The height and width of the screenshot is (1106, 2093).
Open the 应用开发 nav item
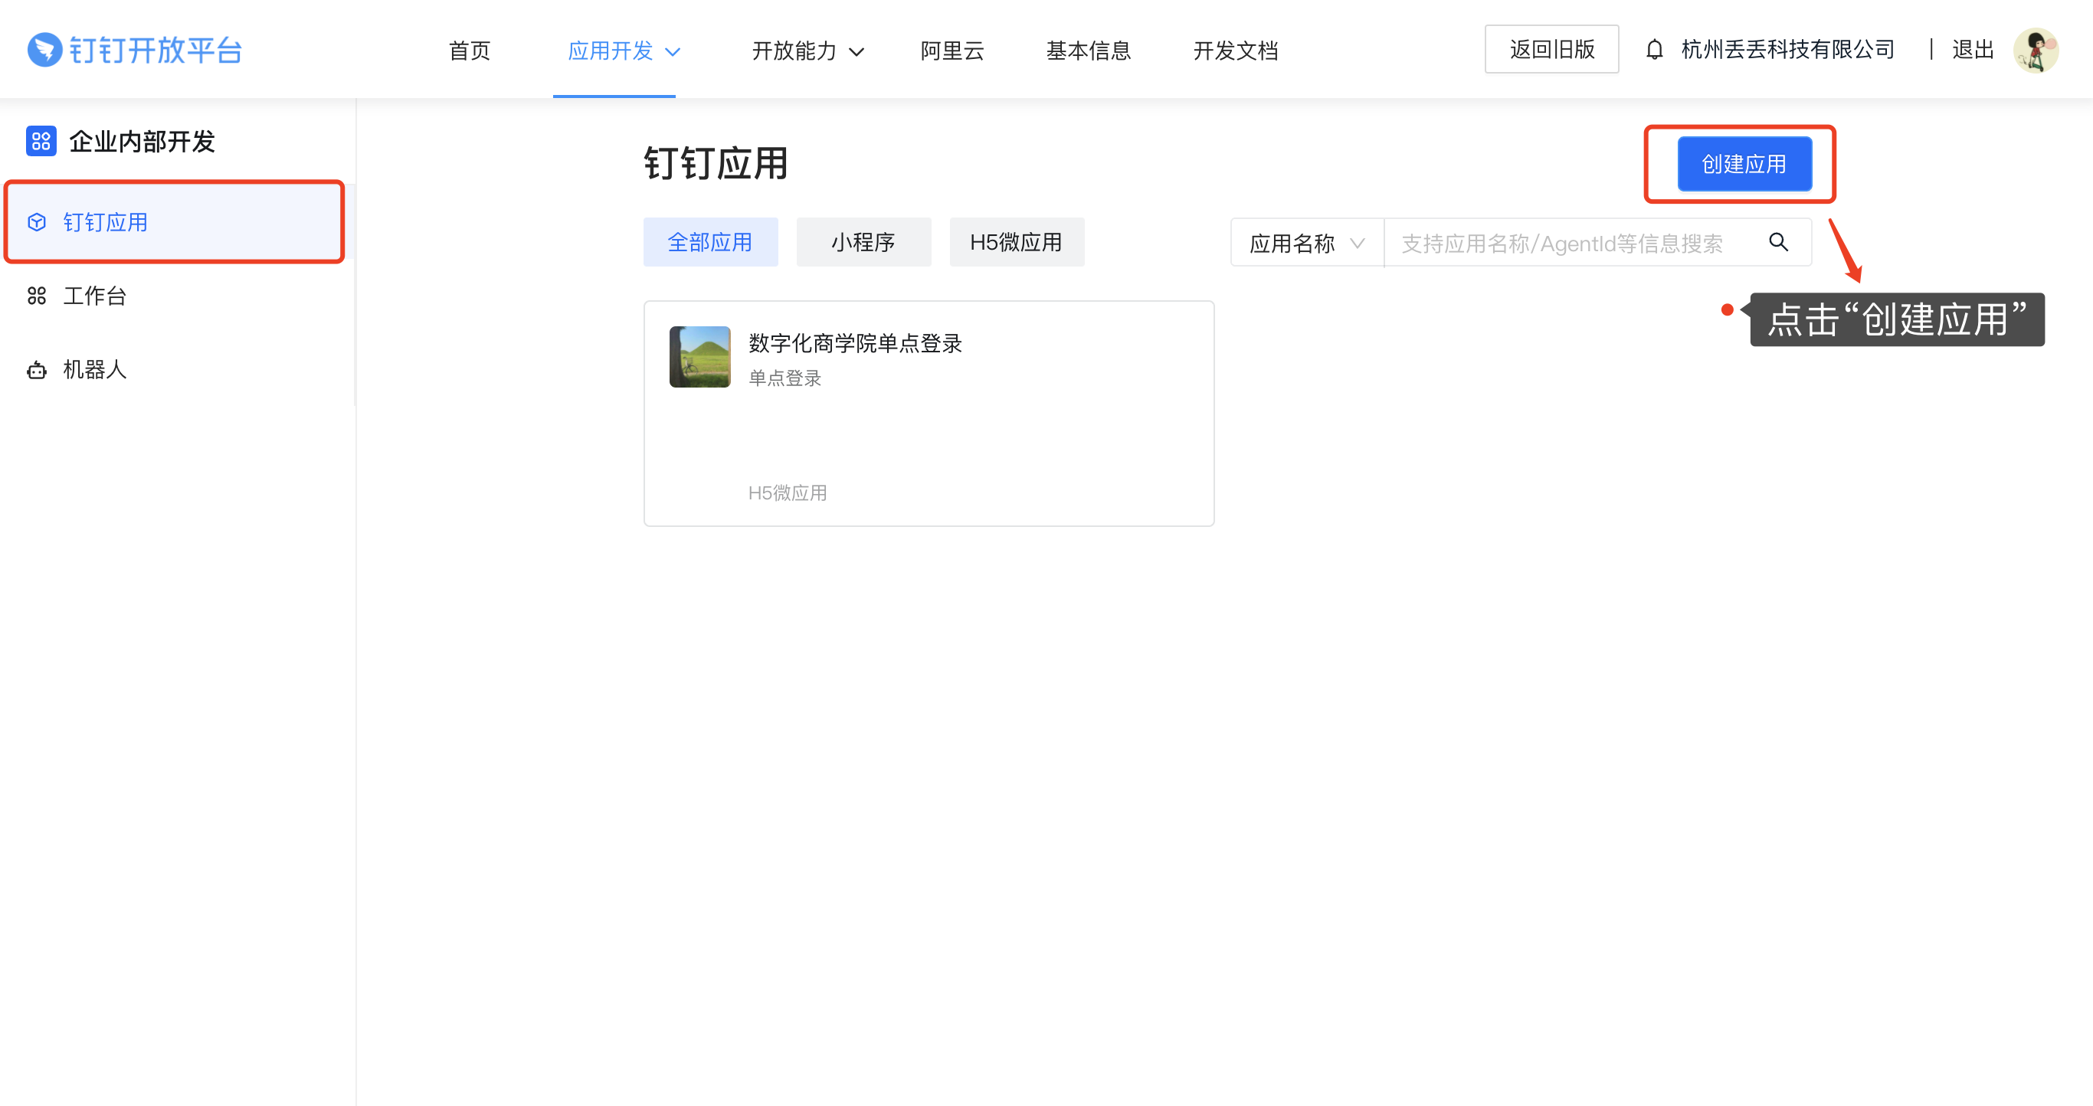pos(610,51)
